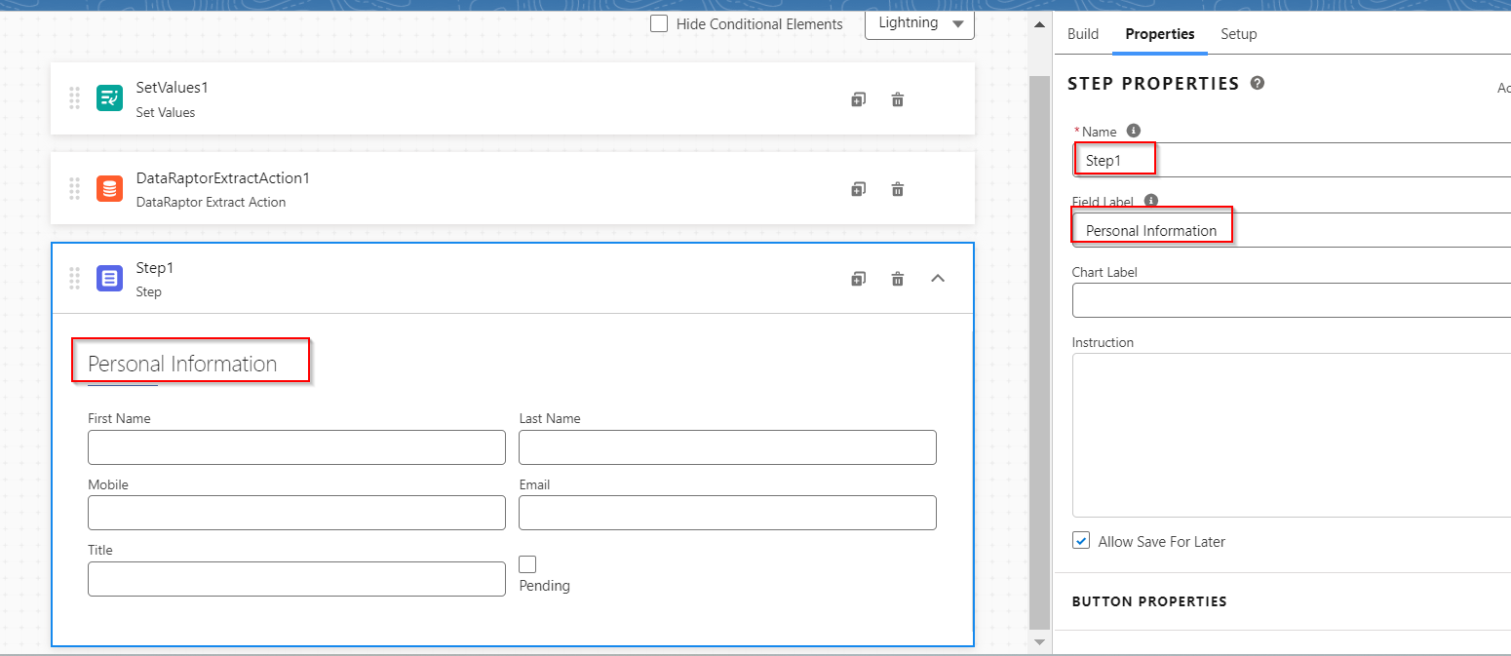Open the Setup tab
This screenshot has width=1511, height=656.
[1238, 33]
